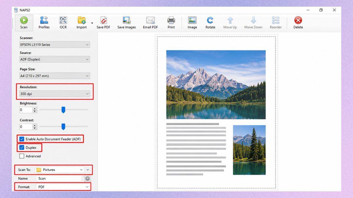This screenshot has height=198, width=353.
Task: Increase Contrast with the up spinner arrow
Action: click(x=35, y=125)
